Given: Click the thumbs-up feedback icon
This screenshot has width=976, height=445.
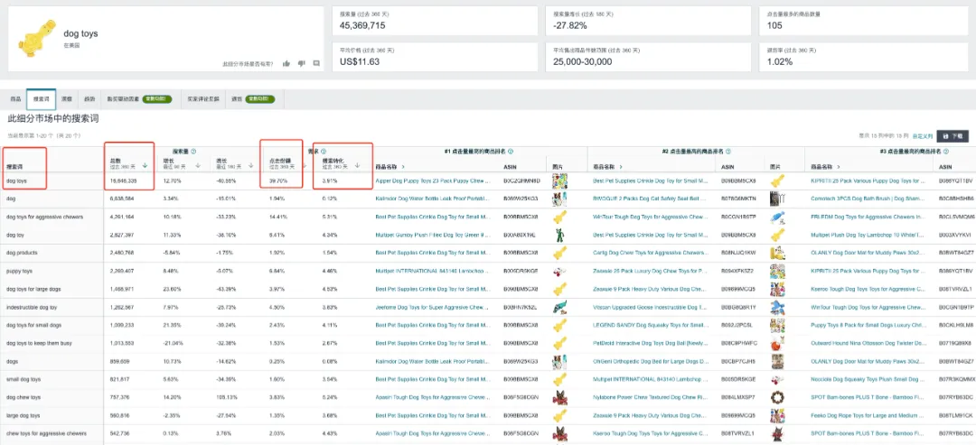Looking at the screenshot, I should [286, 63].
